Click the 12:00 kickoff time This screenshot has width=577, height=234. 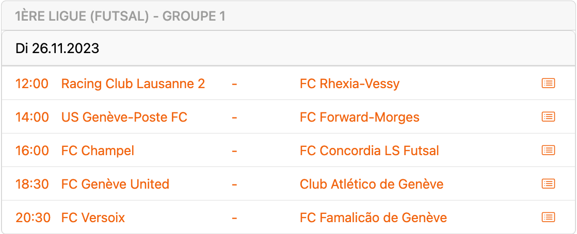pos(32,83)
